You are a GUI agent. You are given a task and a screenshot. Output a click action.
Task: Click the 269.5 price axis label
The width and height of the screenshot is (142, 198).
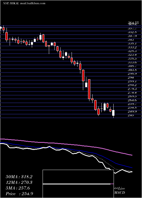pos(132,96)
